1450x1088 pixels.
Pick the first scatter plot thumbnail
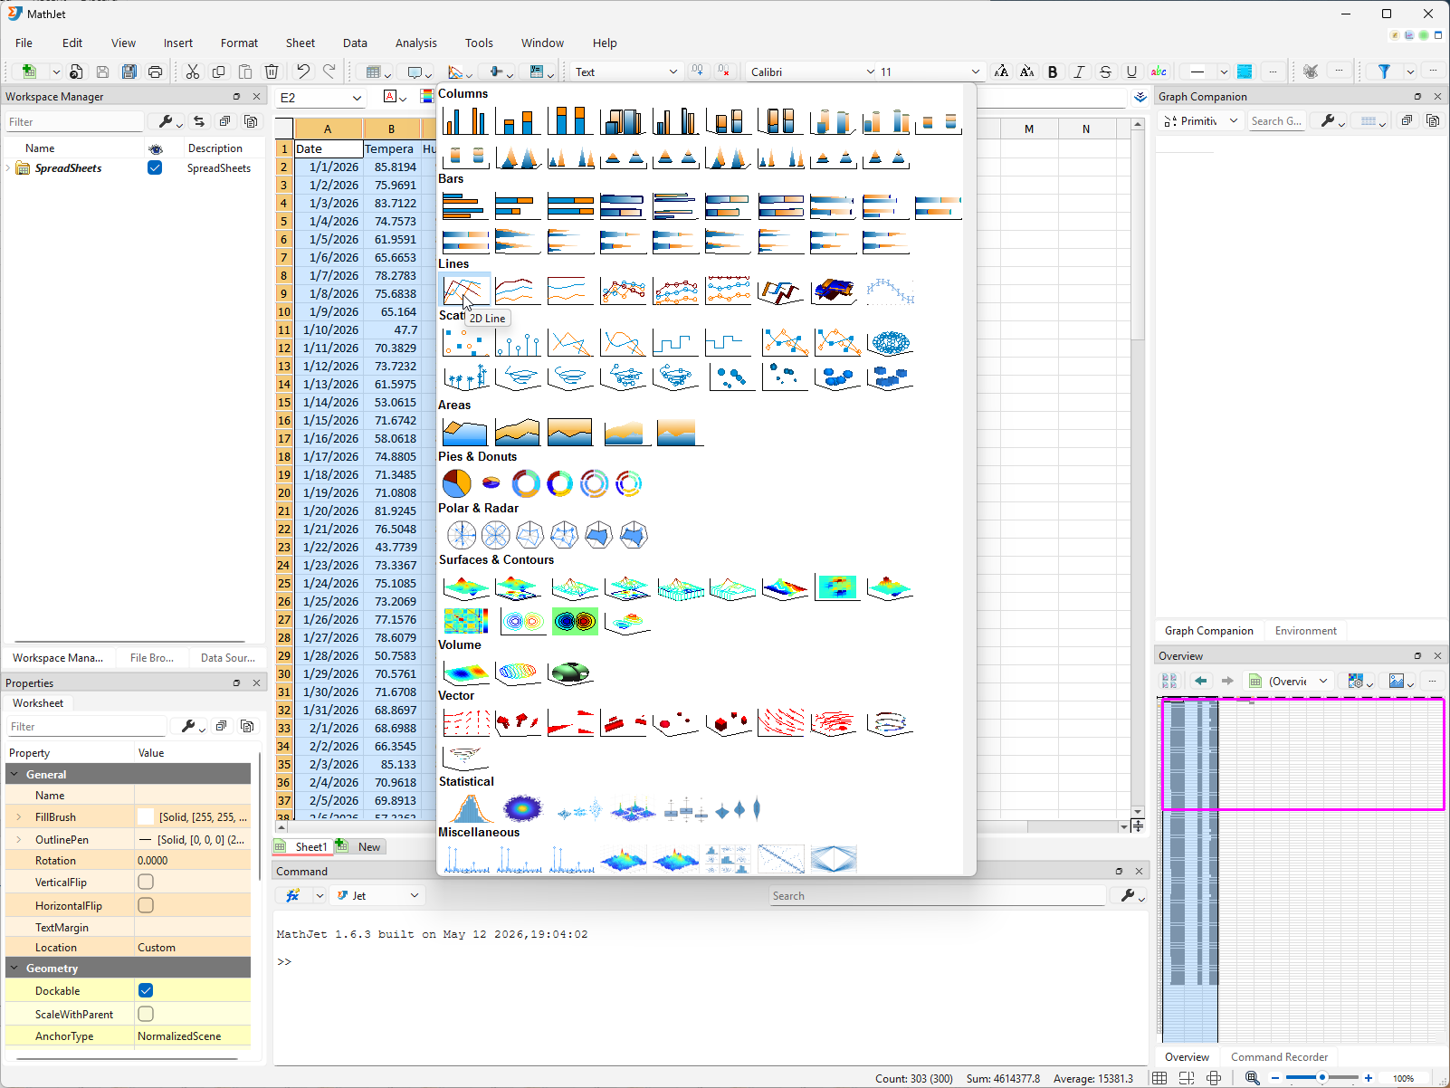[464, 342]
